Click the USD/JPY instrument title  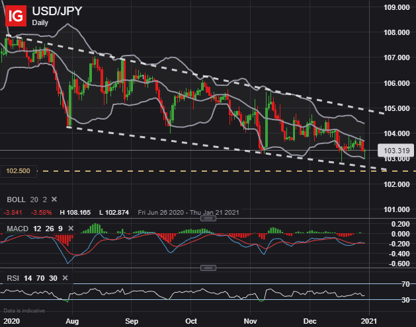pyautogui.click(x=57, y=11)
